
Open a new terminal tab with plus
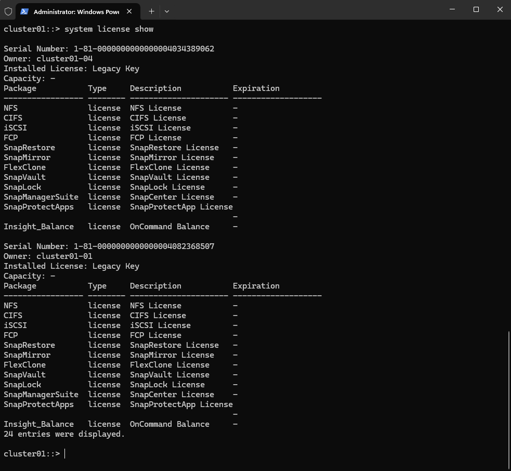coord(152,11)
